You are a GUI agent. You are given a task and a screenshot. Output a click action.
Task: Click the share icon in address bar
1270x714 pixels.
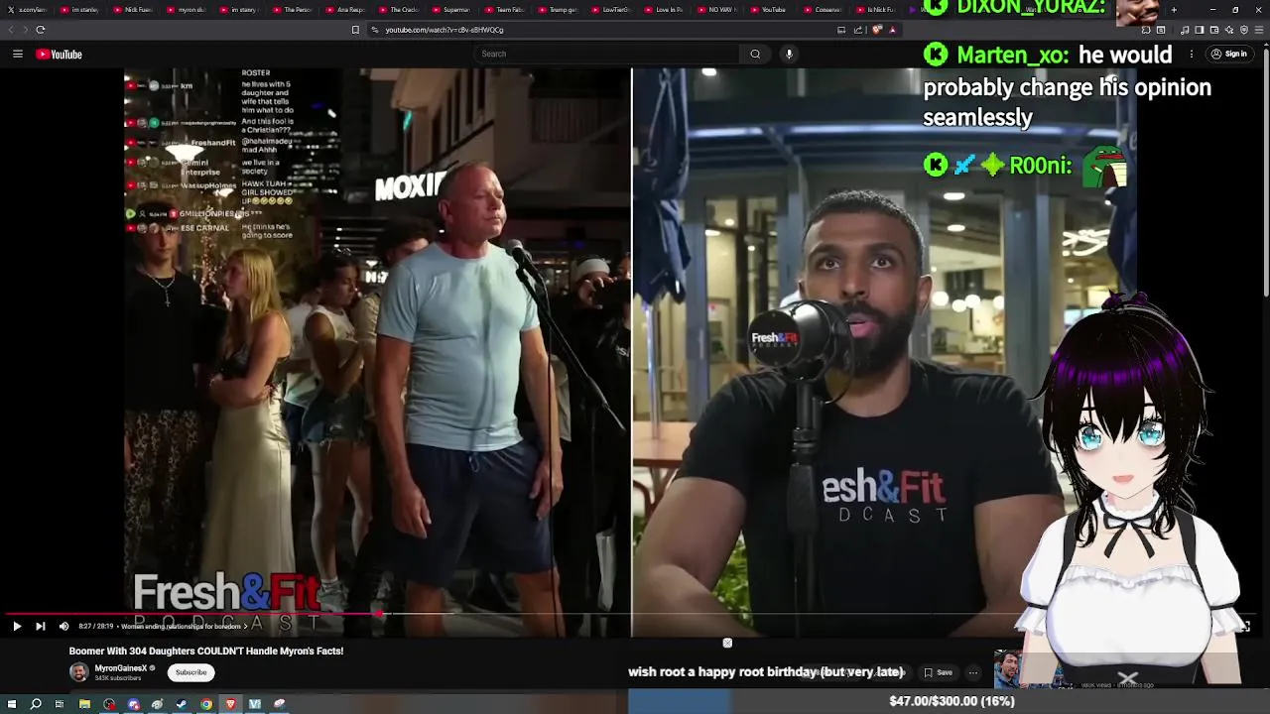(x=858, y=30)
